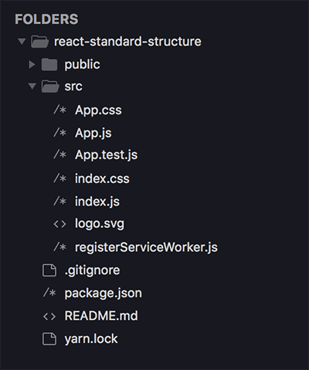This screenshot has width=309, height=370.
Task: Expand the public folder arrow
Action: click(32, 64)
